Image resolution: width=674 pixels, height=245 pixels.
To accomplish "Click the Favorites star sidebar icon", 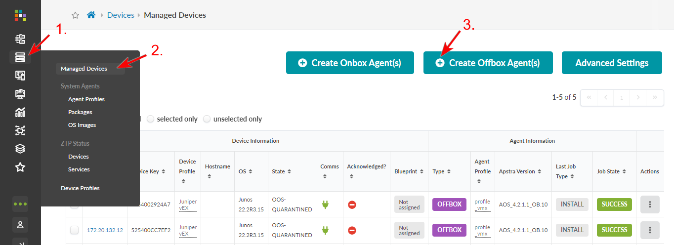I will (20, 167).
